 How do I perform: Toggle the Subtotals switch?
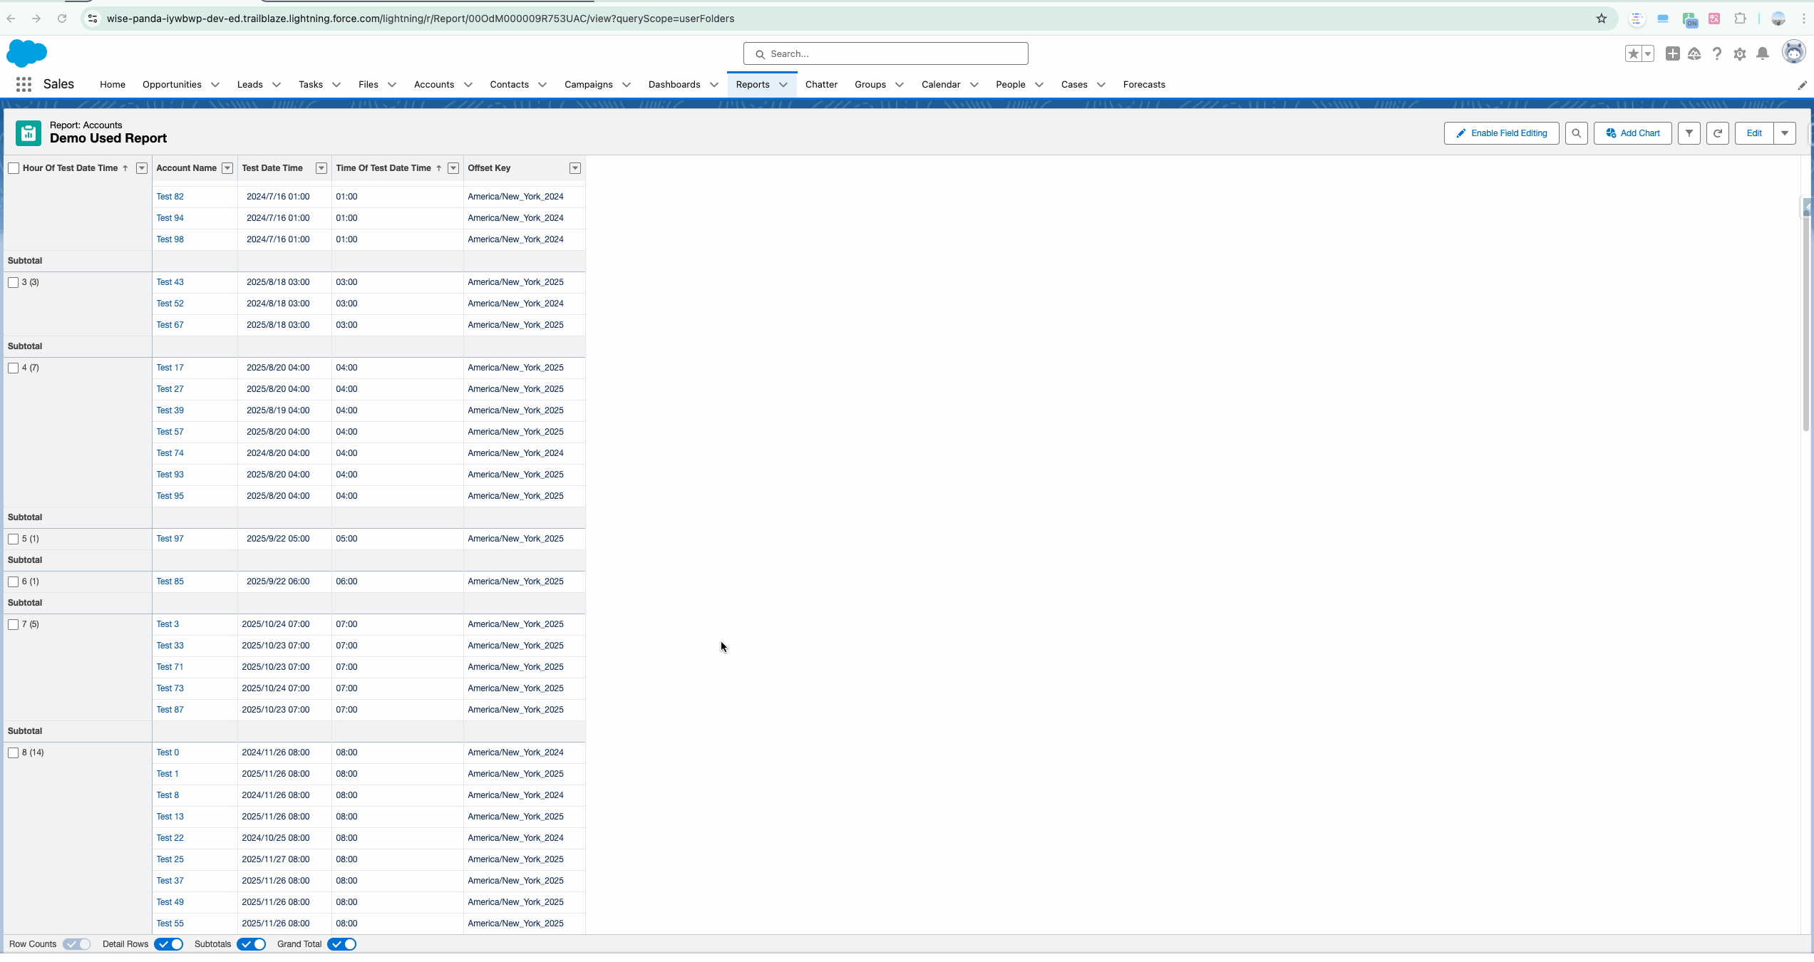tap(252, 944)
